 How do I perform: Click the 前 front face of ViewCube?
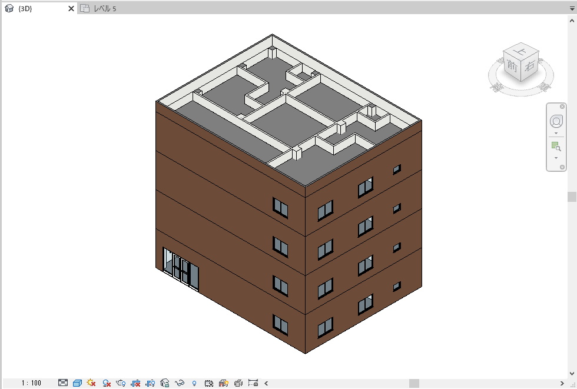pyautogui.click(x=512, y=66)
